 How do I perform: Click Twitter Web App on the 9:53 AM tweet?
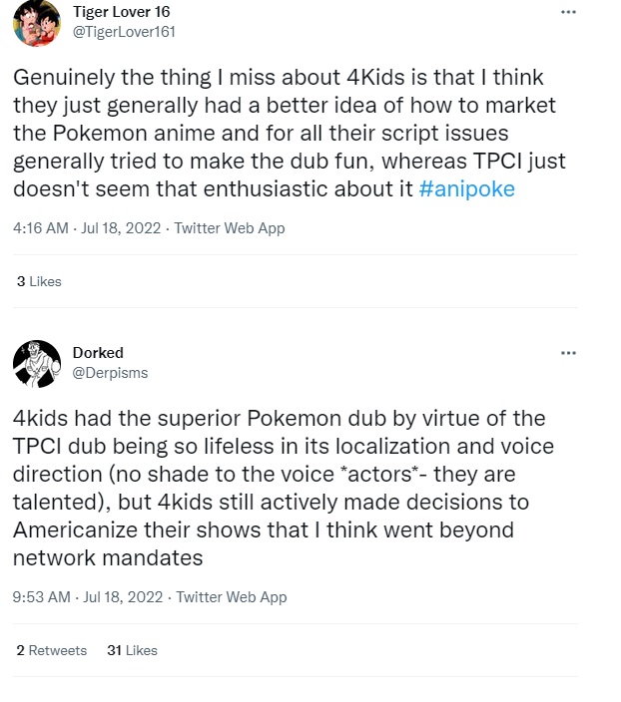pyautogui.click(x=232, y=597)
